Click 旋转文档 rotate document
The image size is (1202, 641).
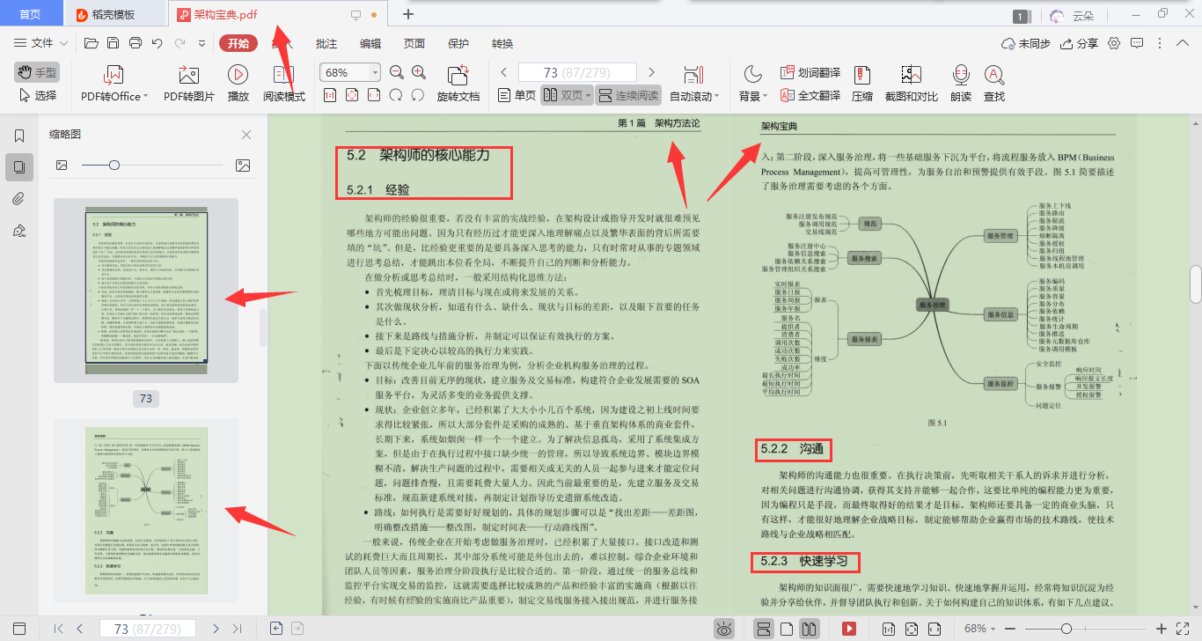point(458,85)
